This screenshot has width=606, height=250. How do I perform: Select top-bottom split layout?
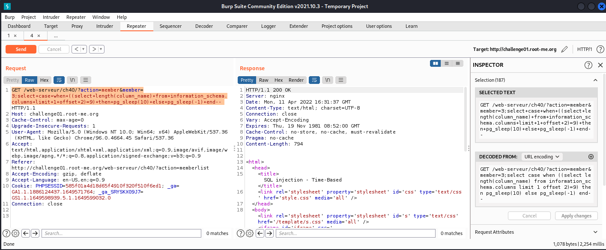[447, 63]
